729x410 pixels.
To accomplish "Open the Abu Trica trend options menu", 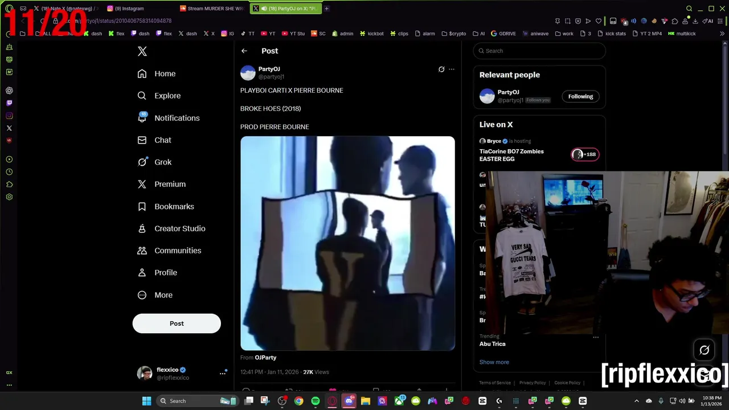I will point(596,337).
